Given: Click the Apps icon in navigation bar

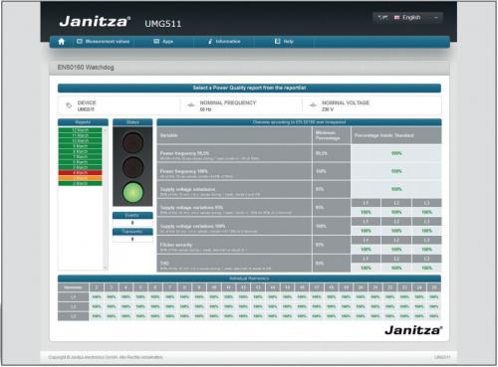Looking at the screenshot, I should pos(156,42).
